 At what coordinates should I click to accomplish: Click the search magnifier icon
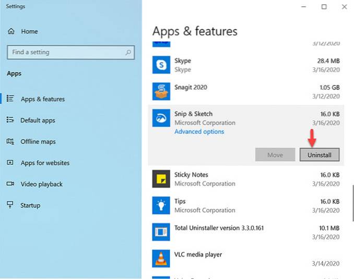(128, 52)
